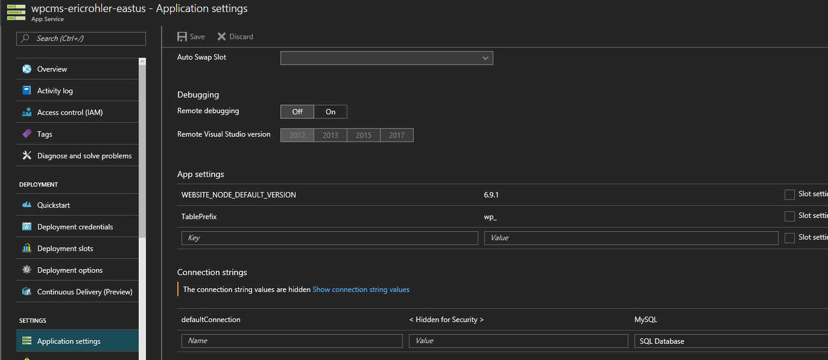Open Tags menu item
Viewport: 828px width, 360px height.
click(x=77, y=134)
